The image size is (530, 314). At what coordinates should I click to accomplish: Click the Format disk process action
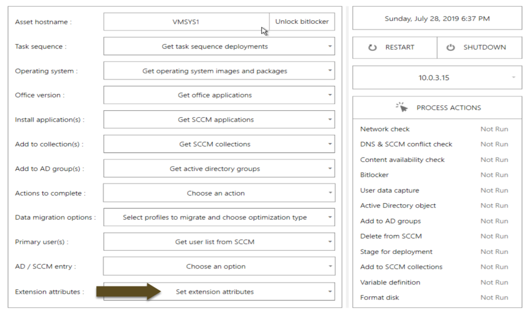(x=379, y=297)
